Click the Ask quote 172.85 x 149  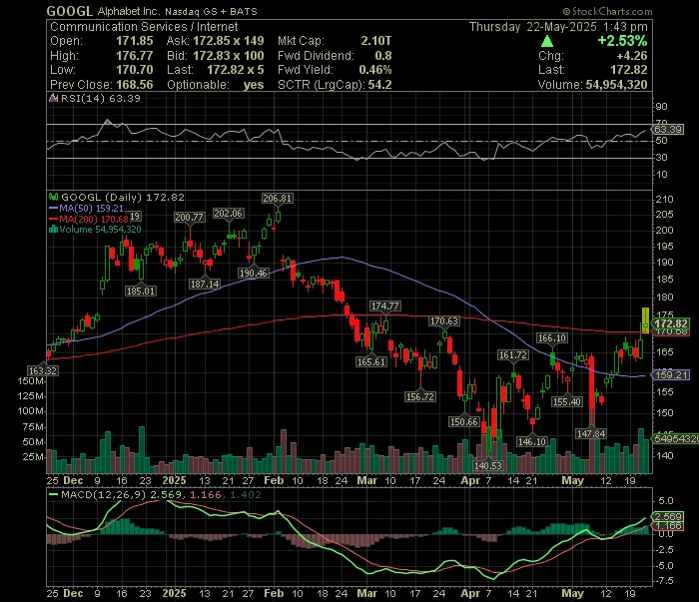pyautogui.click(x=229, y=41)
